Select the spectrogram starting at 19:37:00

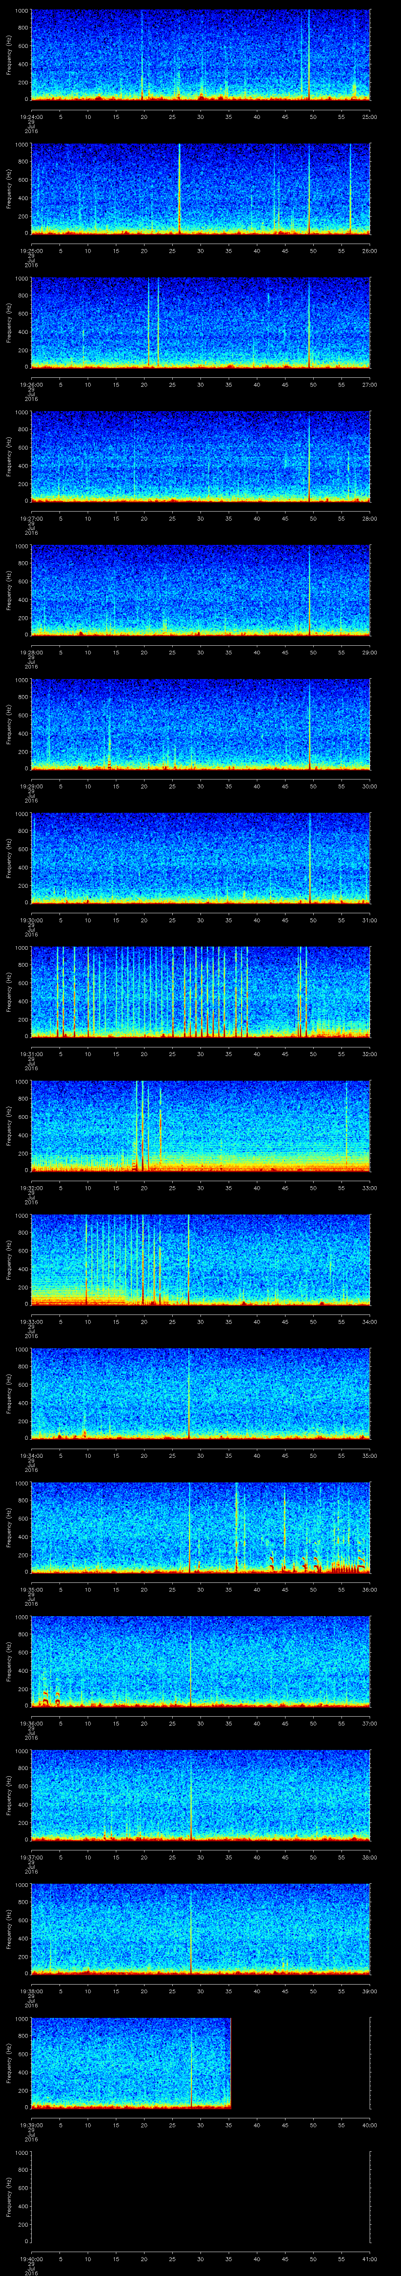tap(200, 1794)
